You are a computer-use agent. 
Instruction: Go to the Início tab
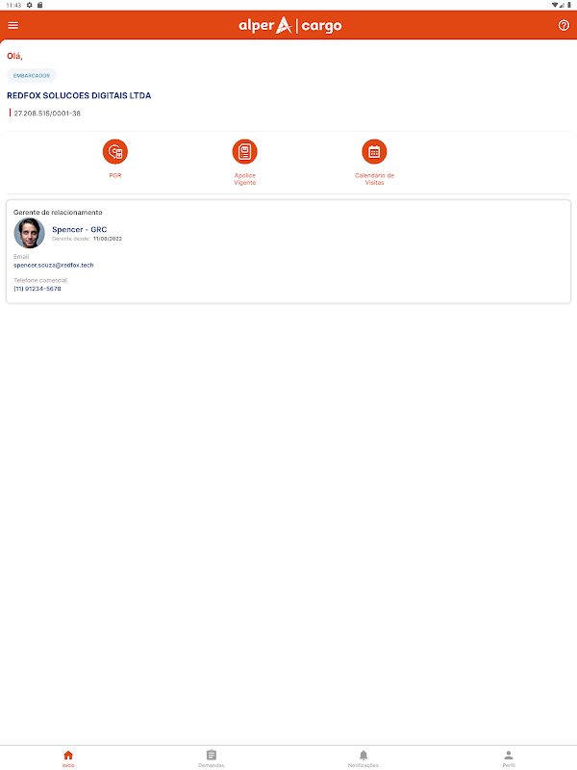pos(68,758)
